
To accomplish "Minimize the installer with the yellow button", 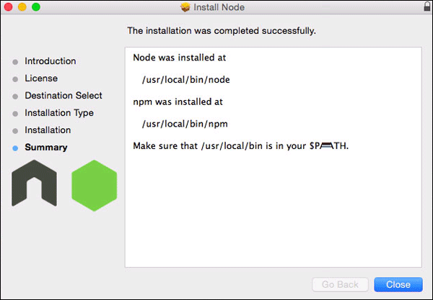I will (x=22, y=7).
